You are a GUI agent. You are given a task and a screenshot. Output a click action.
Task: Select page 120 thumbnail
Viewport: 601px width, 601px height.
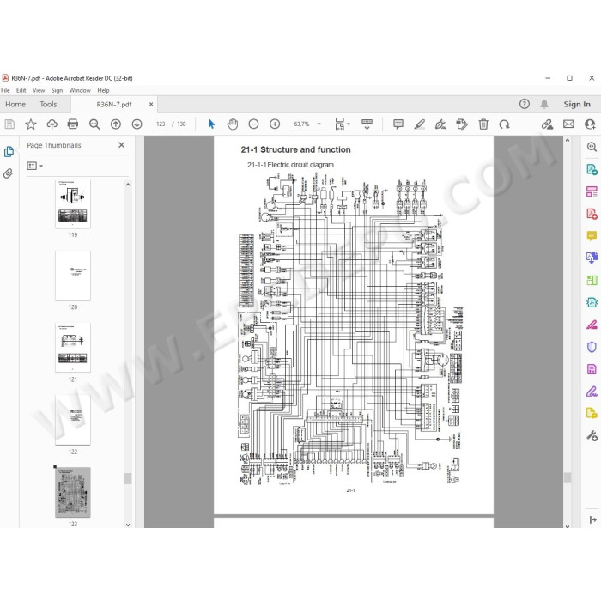pyautogui.click(x=73, y=276)
